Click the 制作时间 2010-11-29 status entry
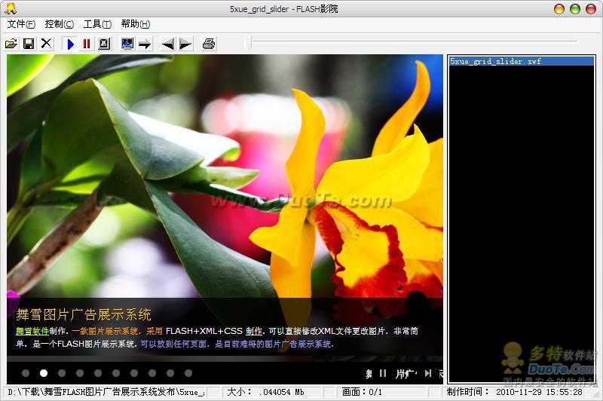603x401 pixels. click(x=515, y=392)
